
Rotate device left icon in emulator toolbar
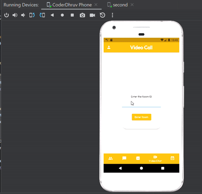32,15
